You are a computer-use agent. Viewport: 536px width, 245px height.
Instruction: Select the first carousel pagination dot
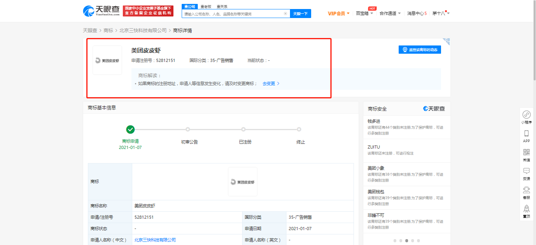(x=395, y=240)
